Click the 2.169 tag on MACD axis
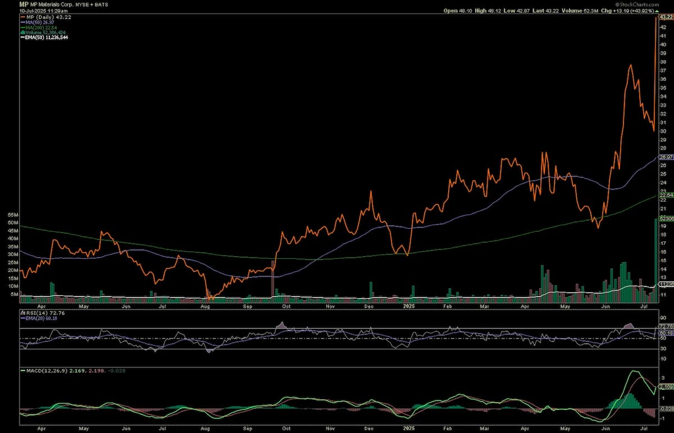The image size is (674, 433). pos(667,386)
